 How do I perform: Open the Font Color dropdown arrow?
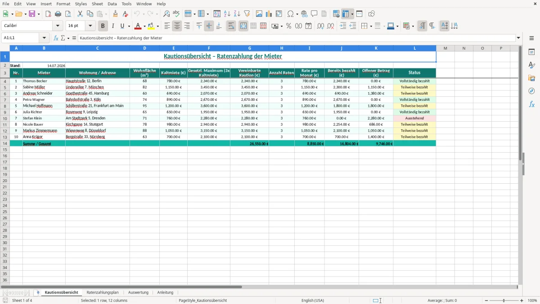click(x=144, y=26)
